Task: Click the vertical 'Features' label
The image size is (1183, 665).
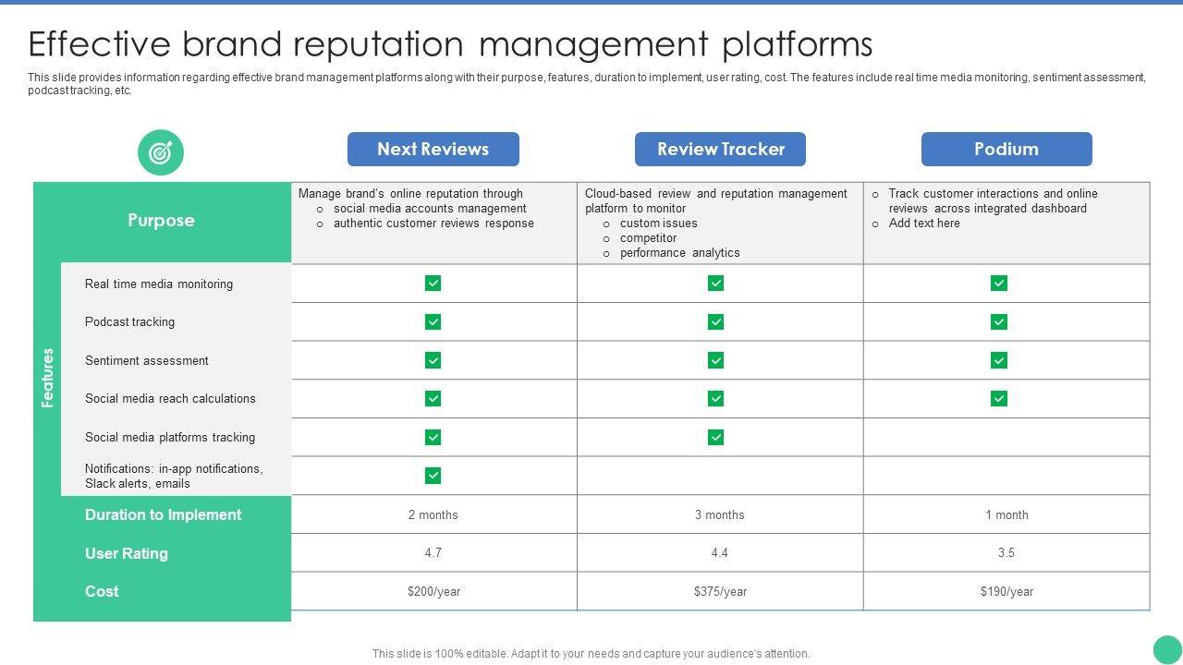Action: (x=48, y=378)
